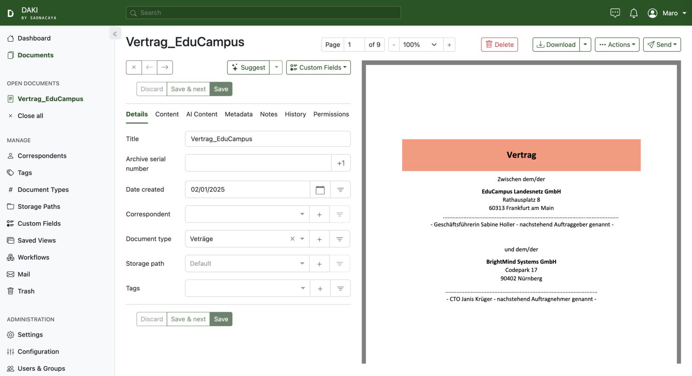
Task: Collapse the sidebar with the chevron icon
Action: 115,34
